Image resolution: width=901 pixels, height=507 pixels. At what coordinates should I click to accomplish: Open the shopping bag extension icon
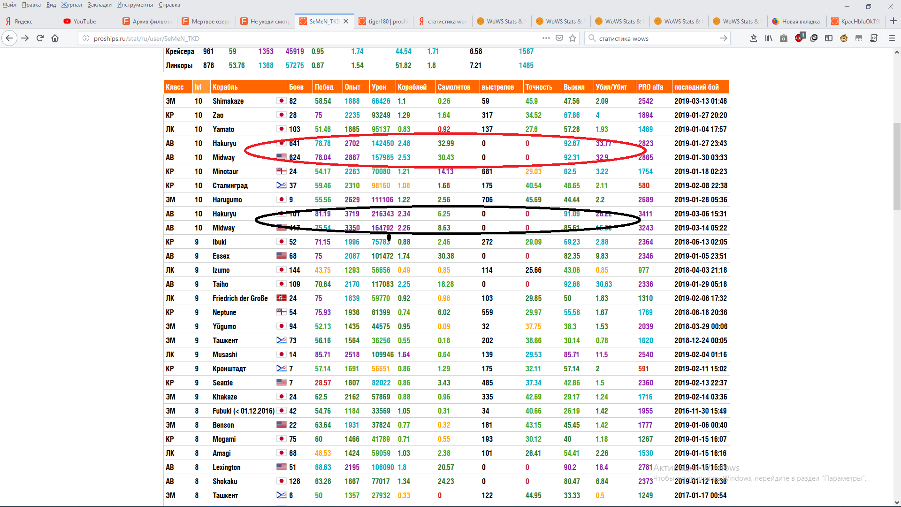click(784, 38)
